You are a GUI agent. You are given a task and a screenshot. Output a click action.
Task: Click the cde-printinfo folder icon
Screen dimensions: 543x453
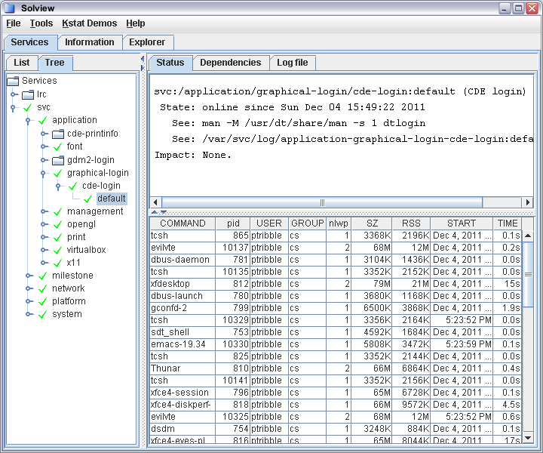58,134
